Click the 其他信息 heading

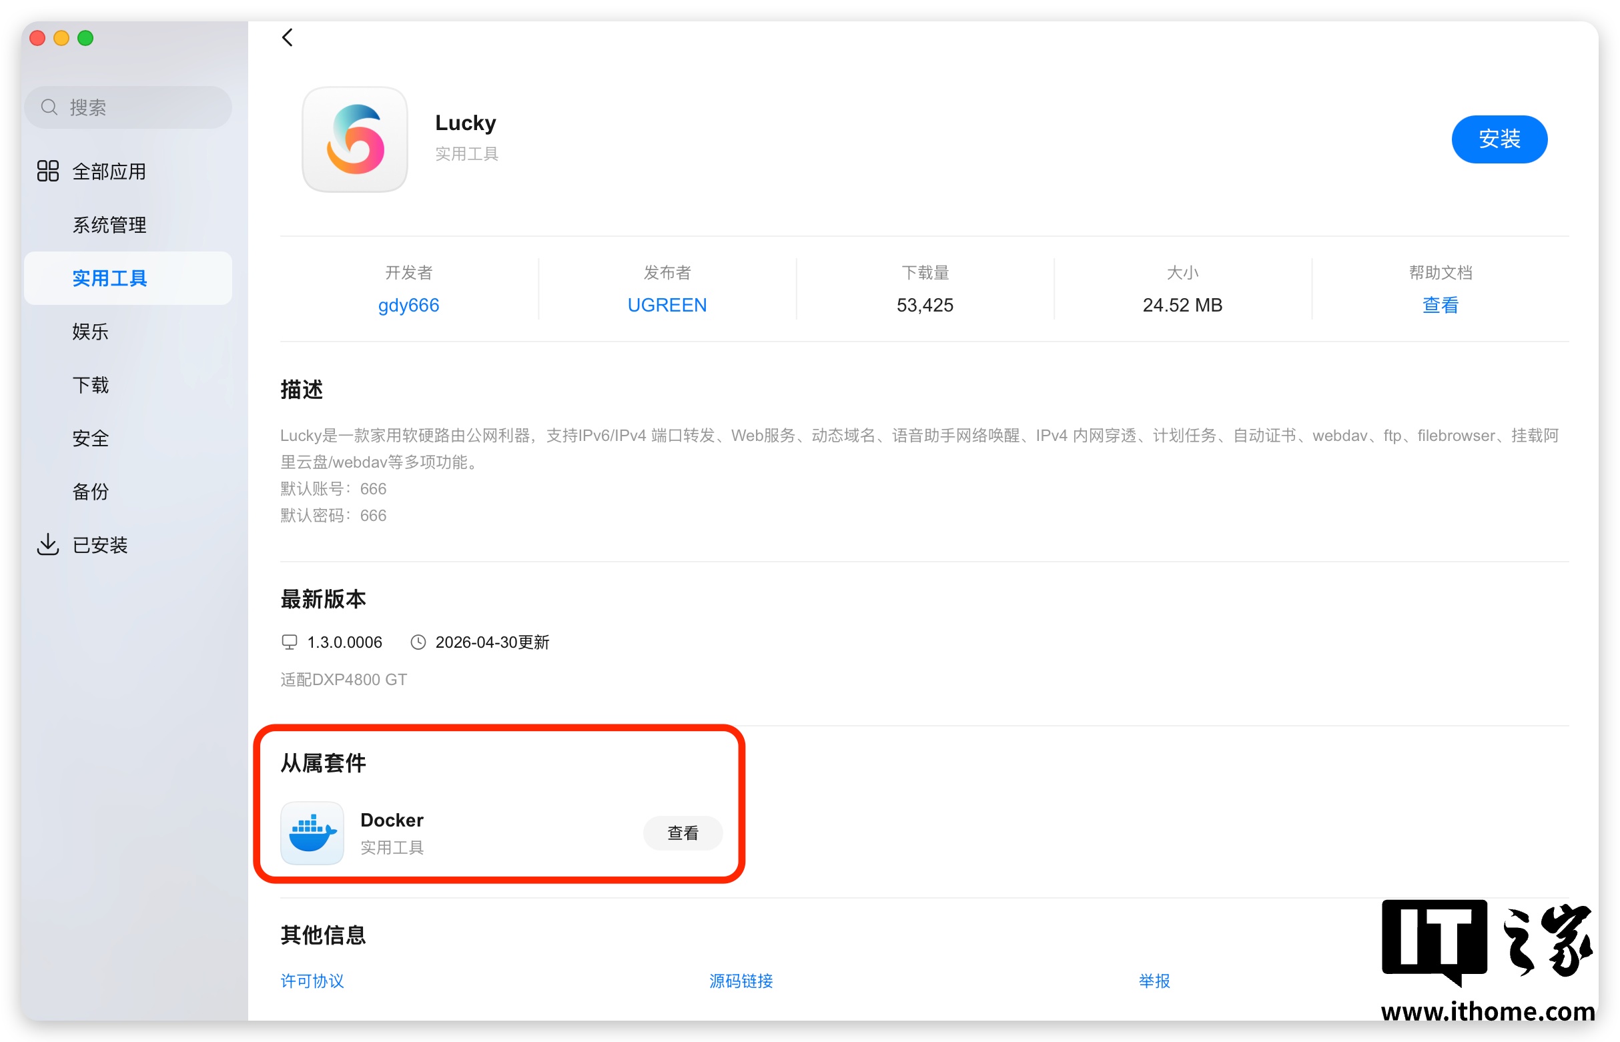324,935
